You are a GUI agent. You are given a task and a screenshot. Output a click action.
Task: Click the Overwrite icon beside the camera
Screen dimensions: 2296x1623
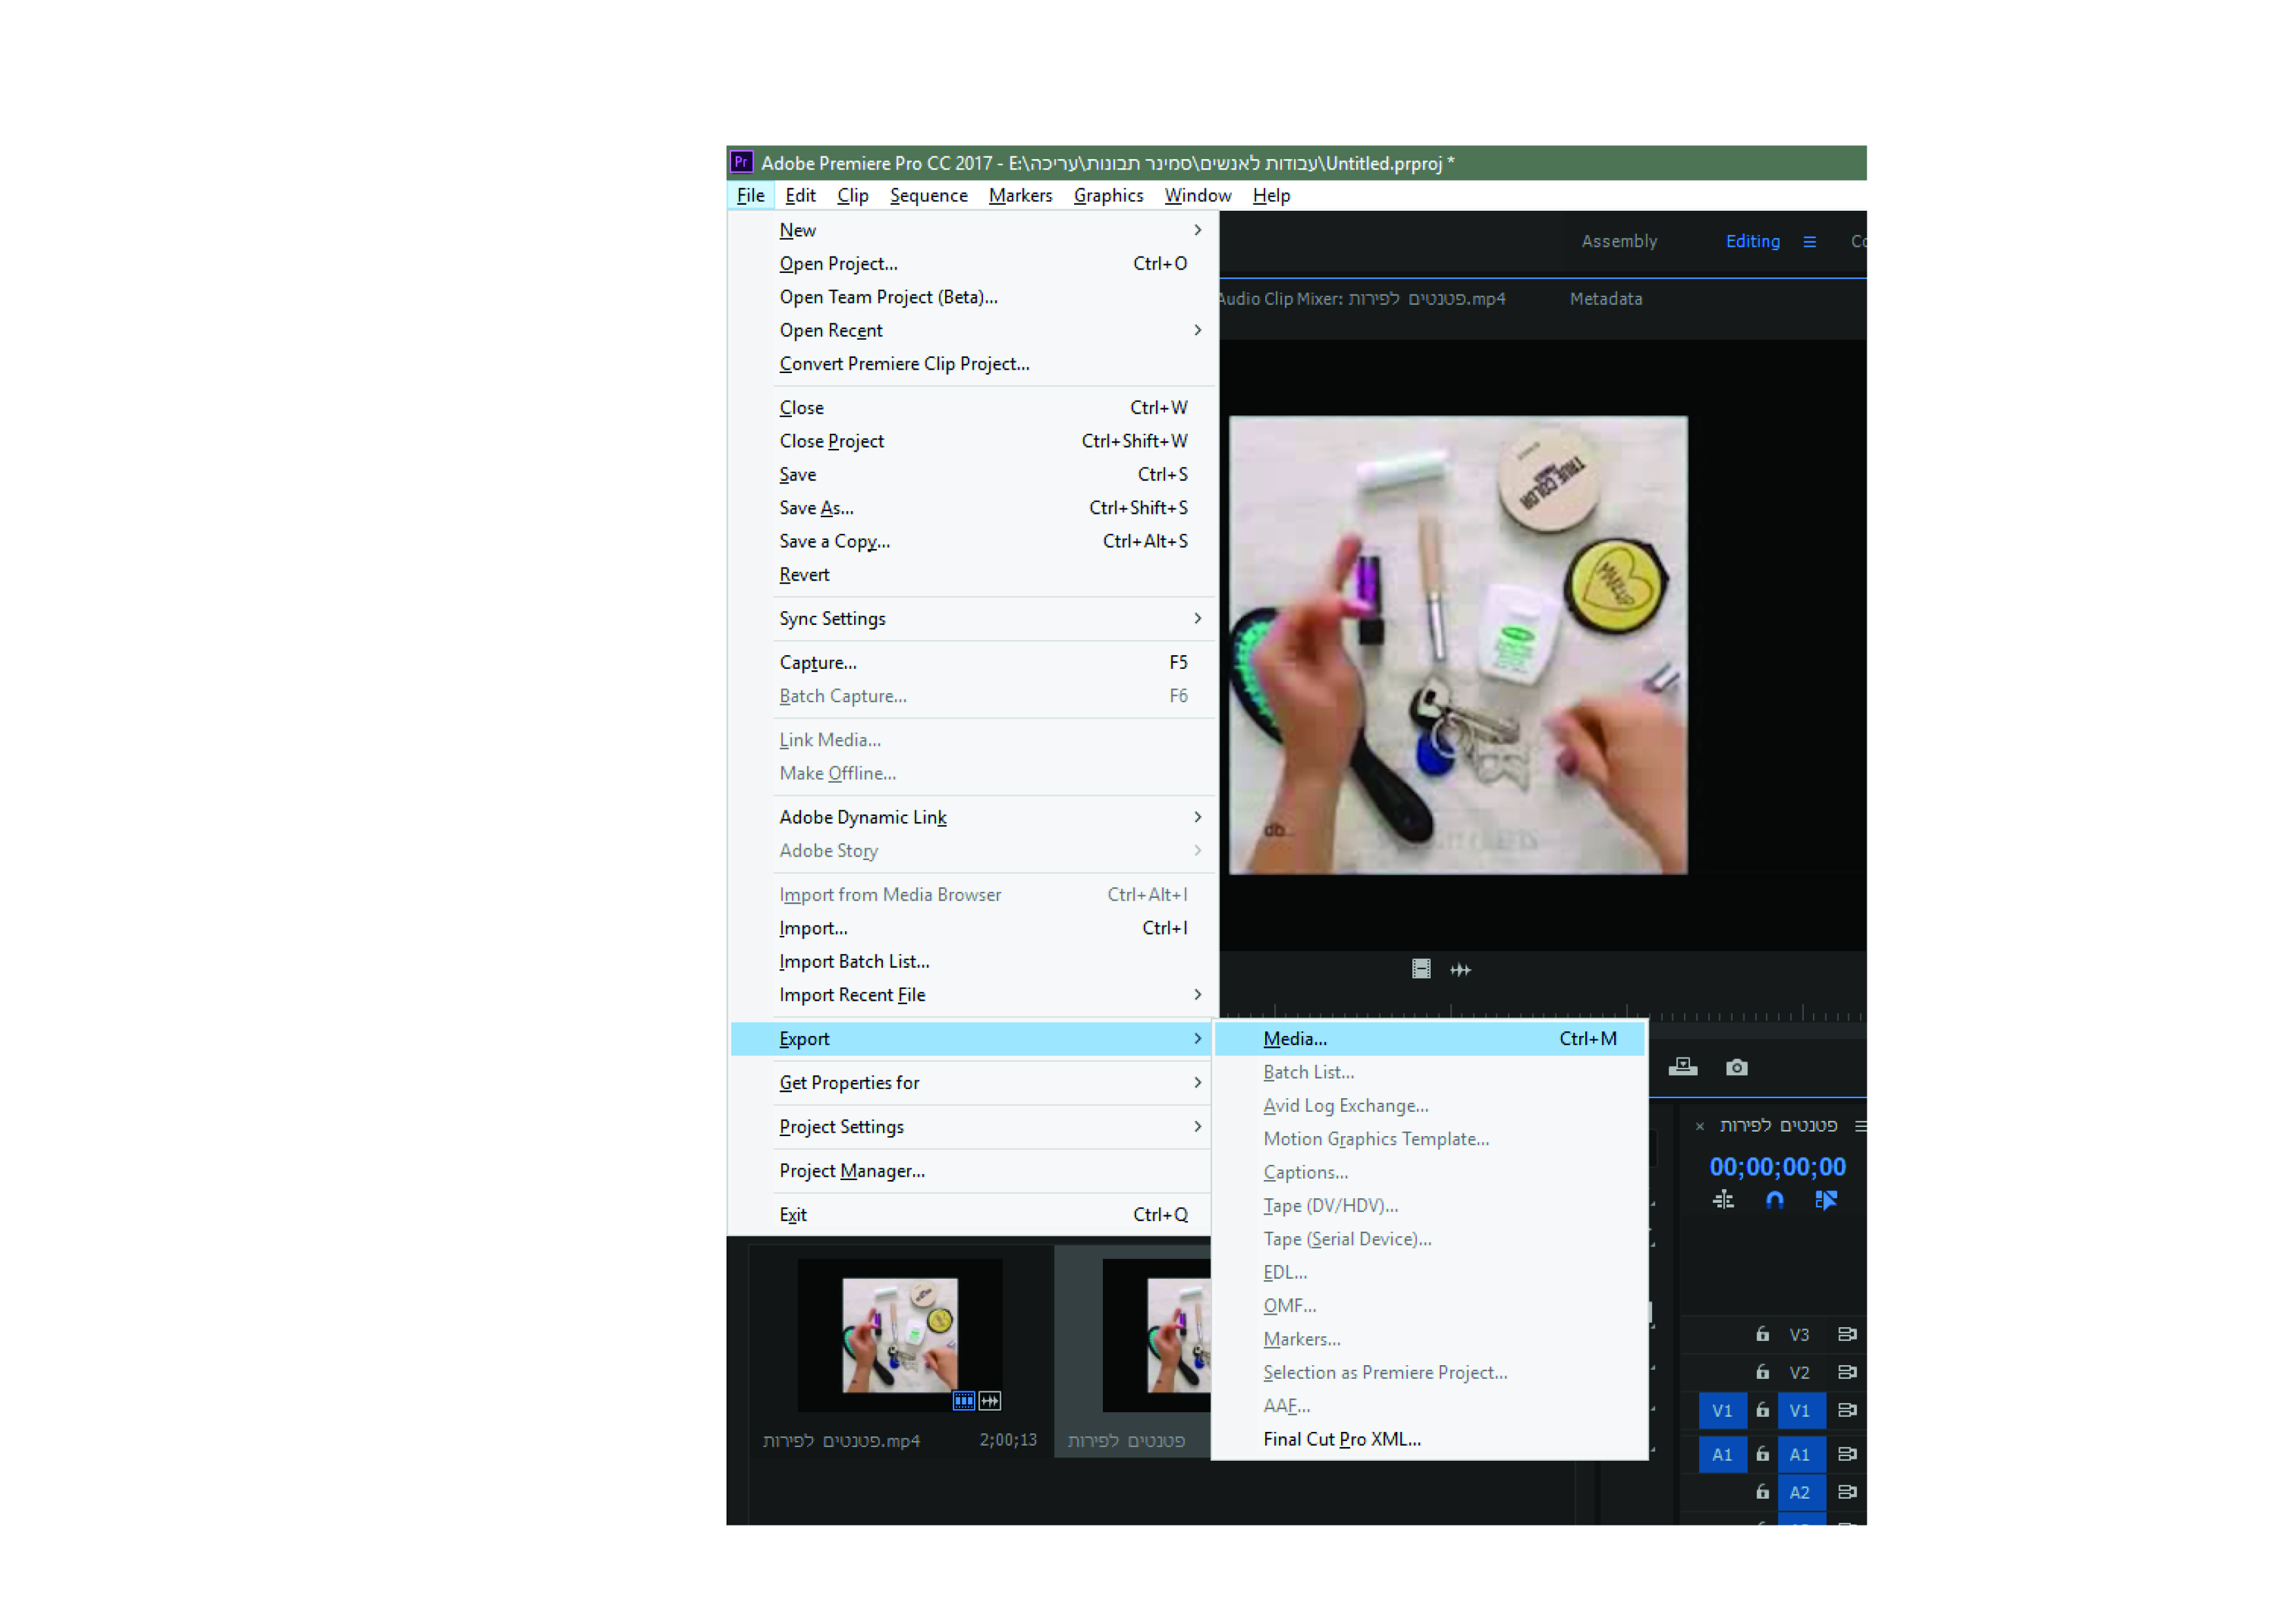point(1683,1067)
